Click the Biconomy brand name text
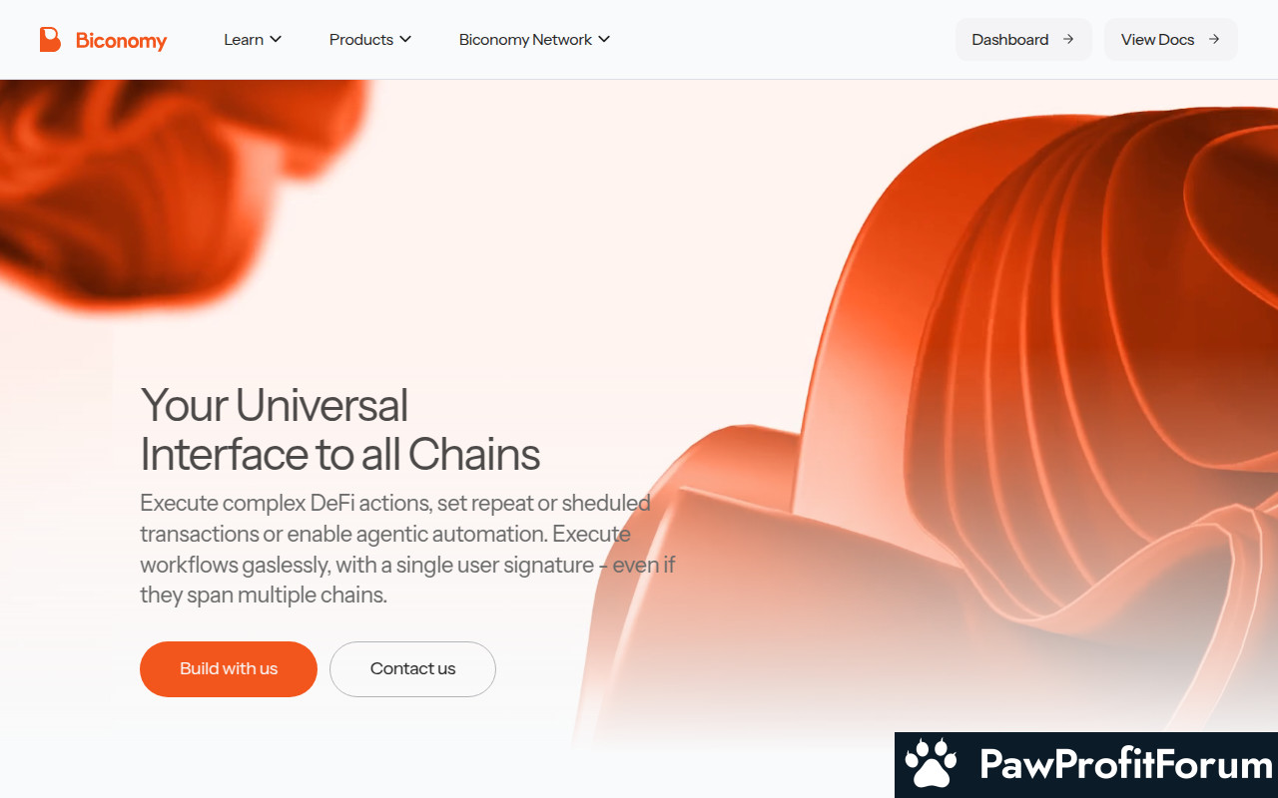1278x798 pixels. point(121,41)
